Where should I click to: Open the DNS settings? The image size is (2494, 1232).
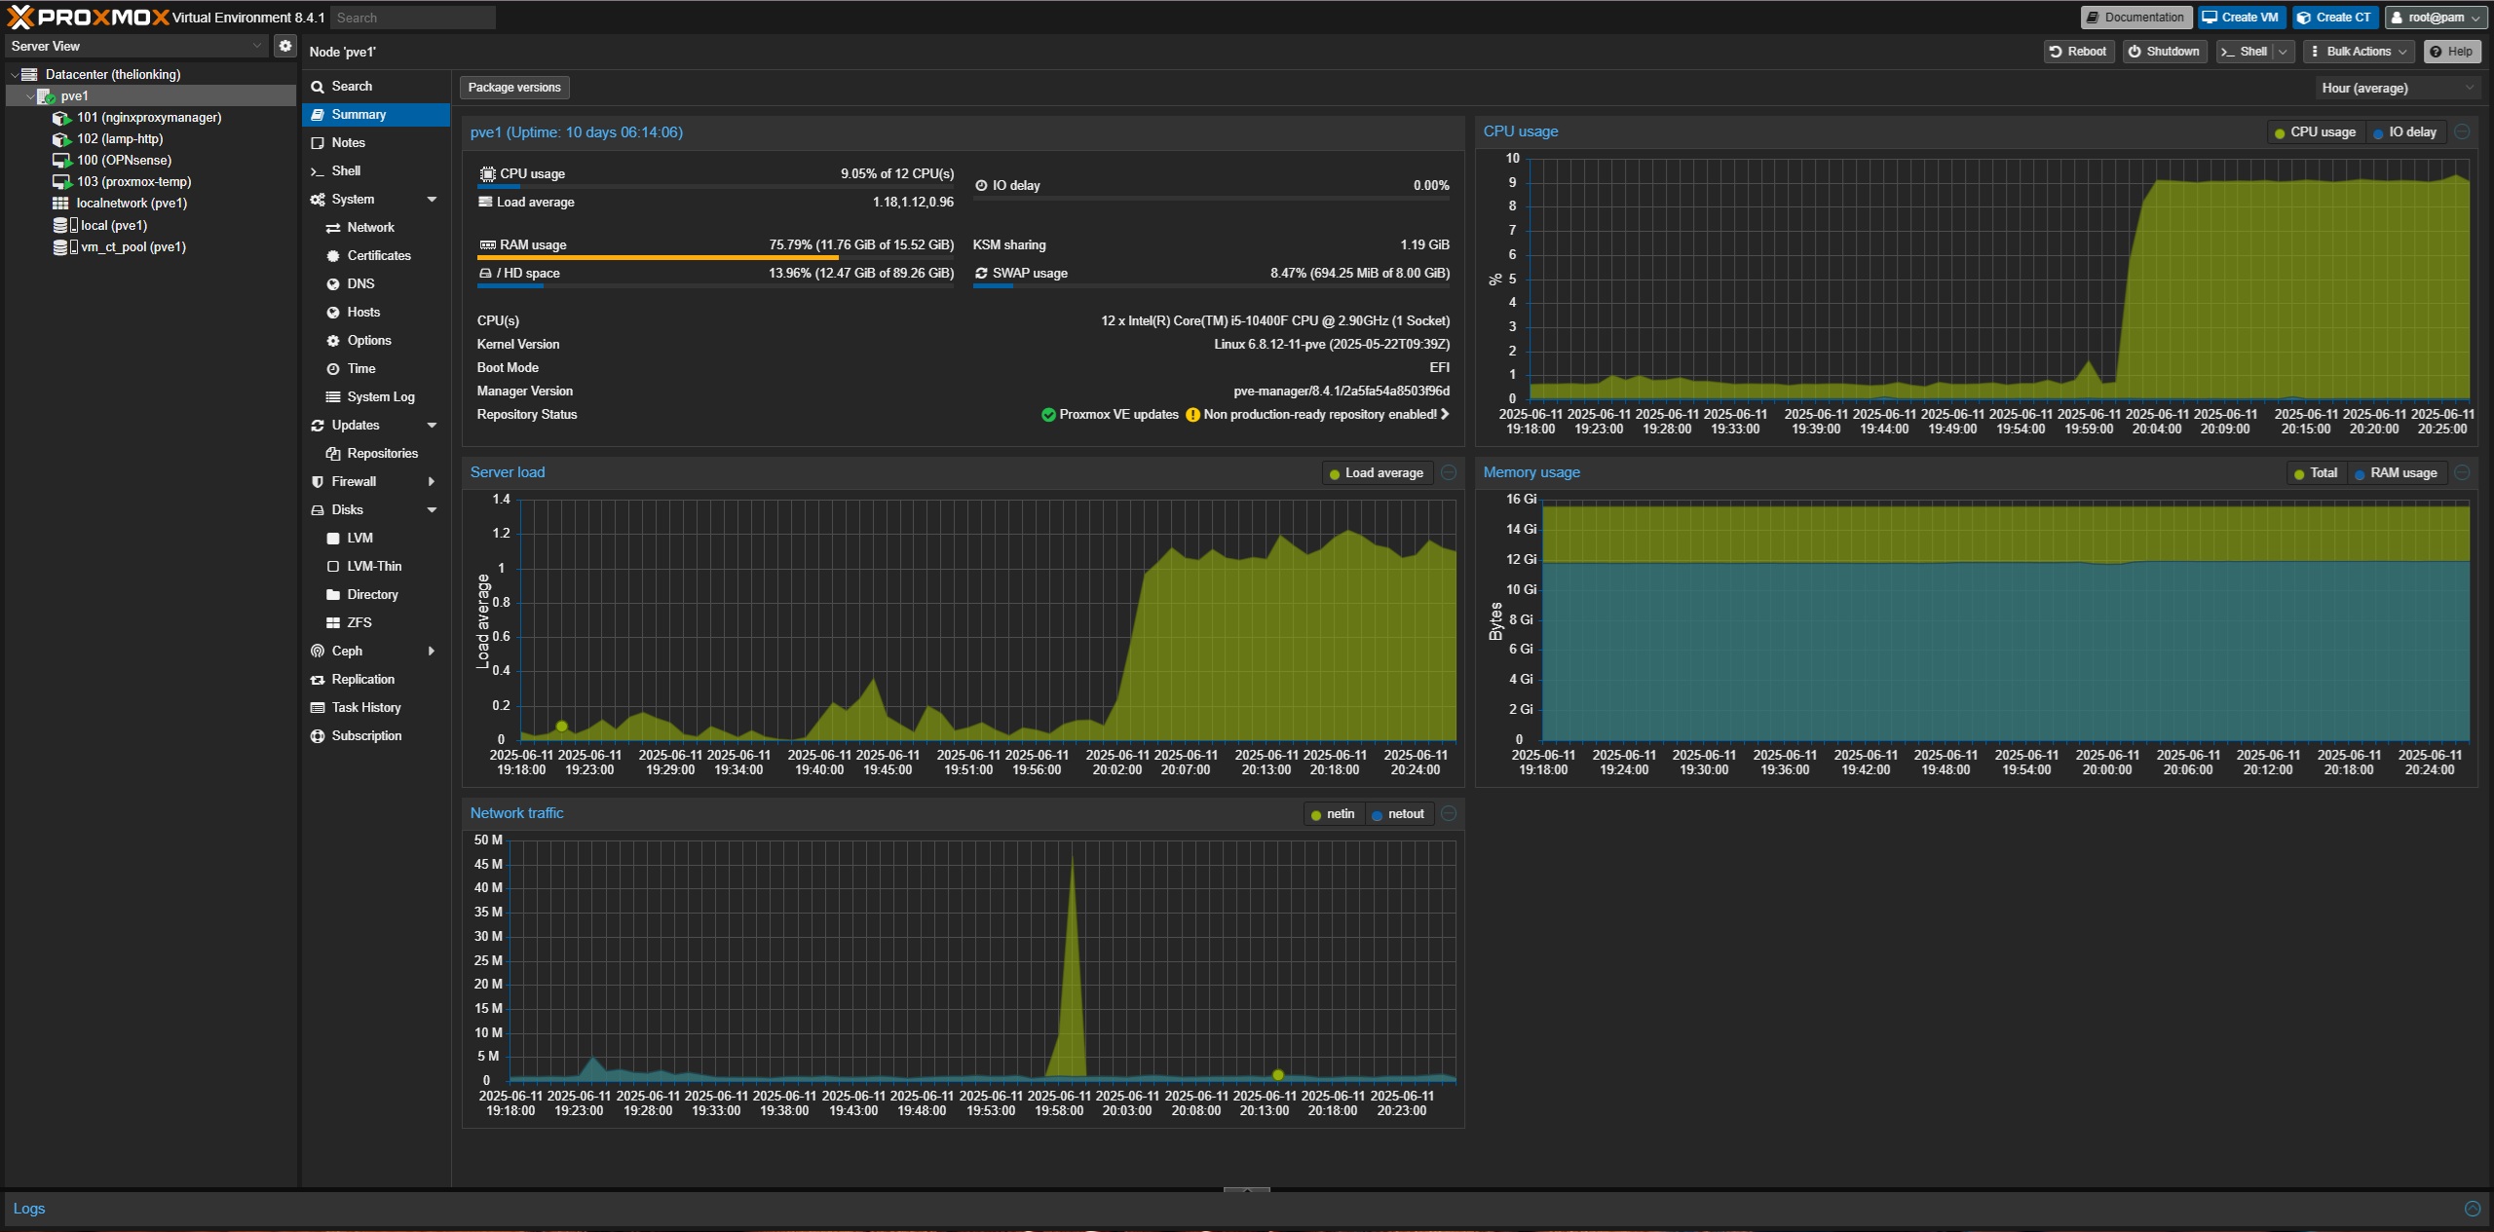pyautogui.click(x=375, y=283)
